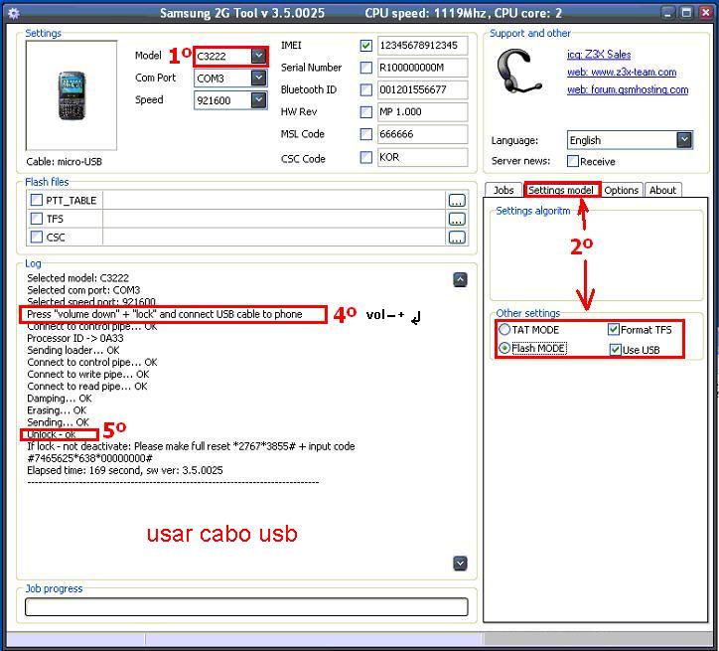
Task: Click the "Erasing... OK" log line
Action: tap(57, 410)
